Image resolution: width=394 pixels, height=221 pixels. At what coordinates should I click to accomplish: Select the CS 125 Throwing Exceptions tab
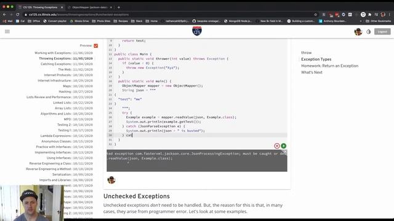(40, 7)
